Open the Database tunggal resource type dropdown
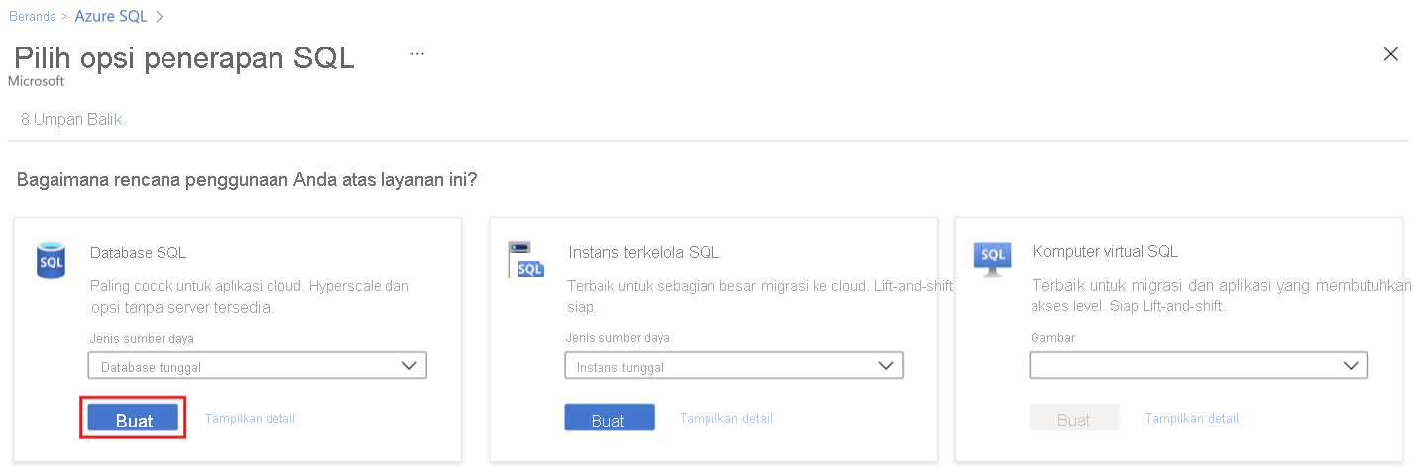The image size is (1417, 474). coord(258,366)
